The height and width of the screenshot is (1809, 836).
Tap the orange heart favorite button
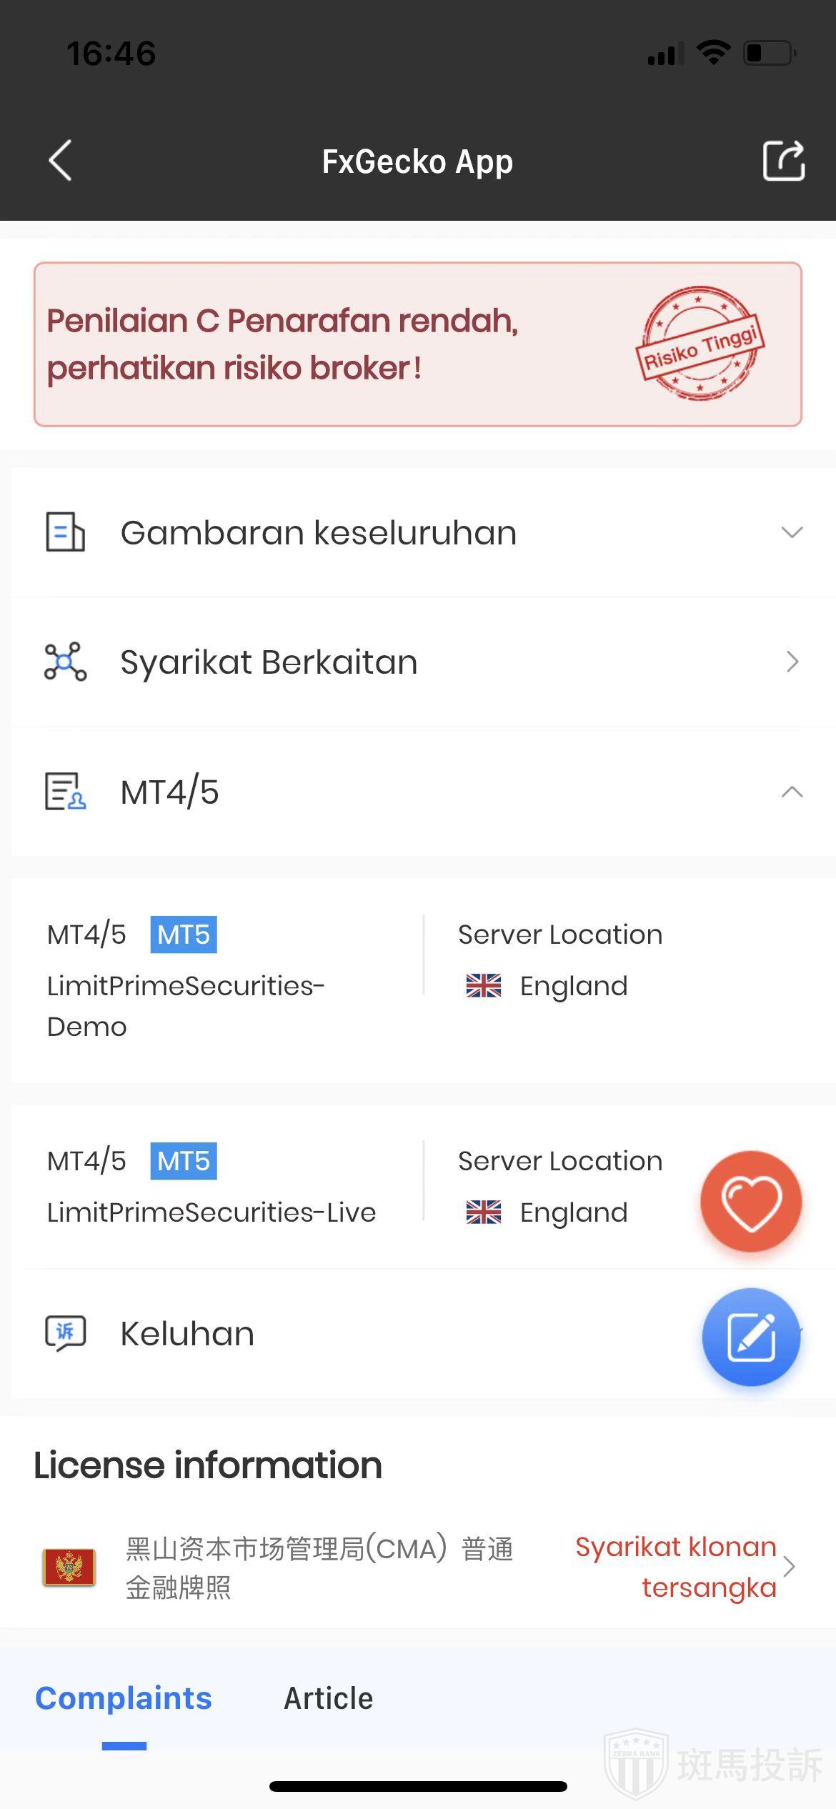[x=751, y=1202]
